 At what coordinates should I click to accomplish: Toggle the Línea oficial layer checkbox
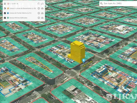pyautogui.click(x=5, y=4)
